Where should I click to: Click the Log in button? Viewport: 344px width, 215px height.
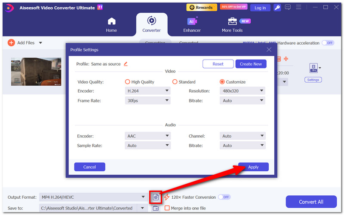point(260,8)
